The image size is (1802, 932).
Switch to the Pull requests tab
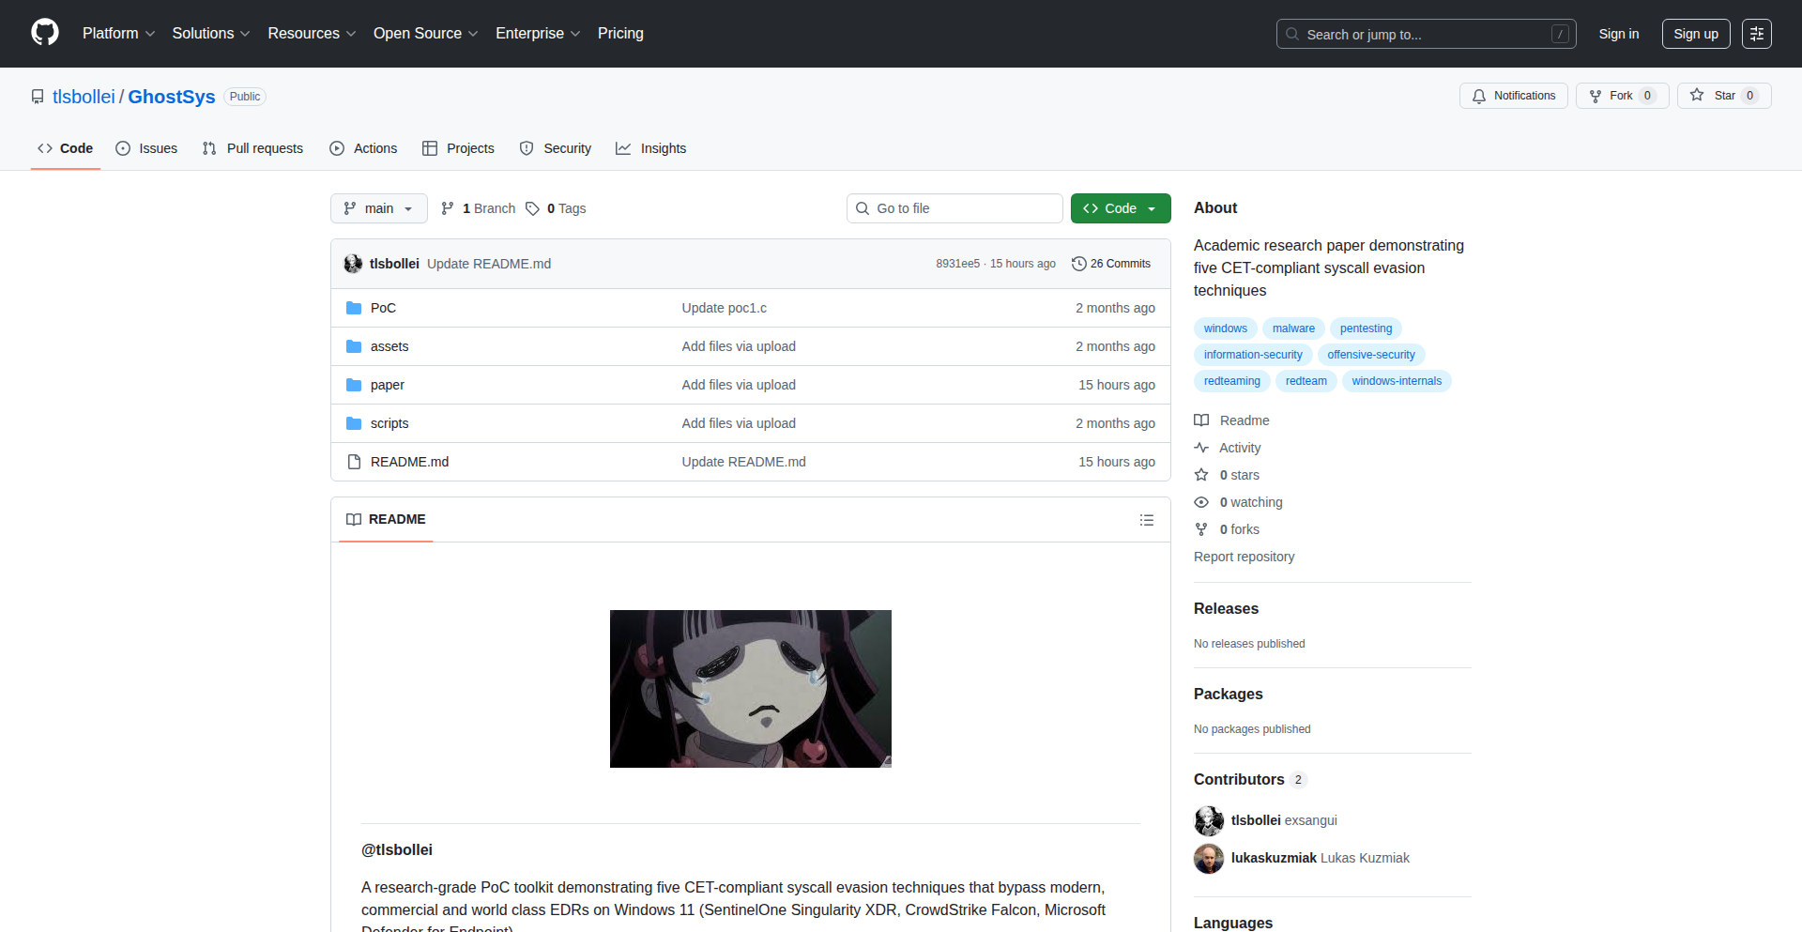(252, 148)
